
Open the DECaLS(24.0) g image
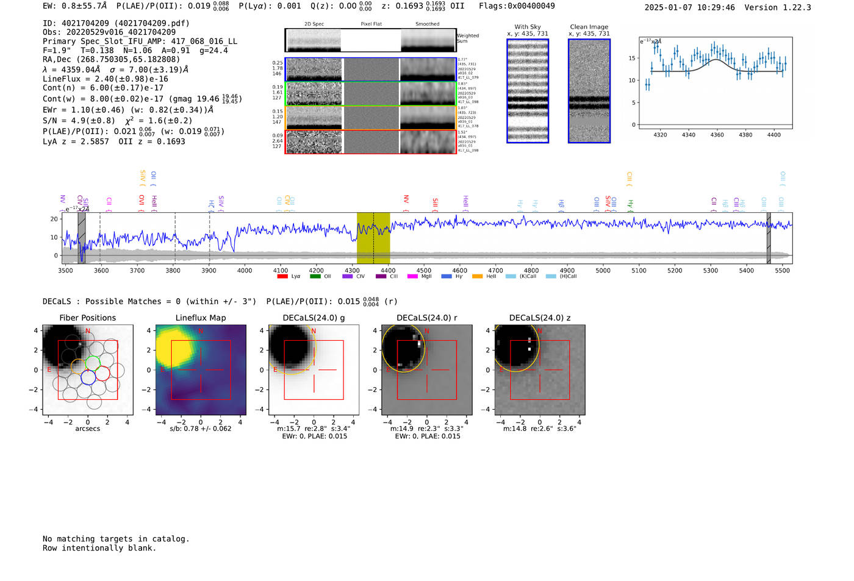coord(314,369)
